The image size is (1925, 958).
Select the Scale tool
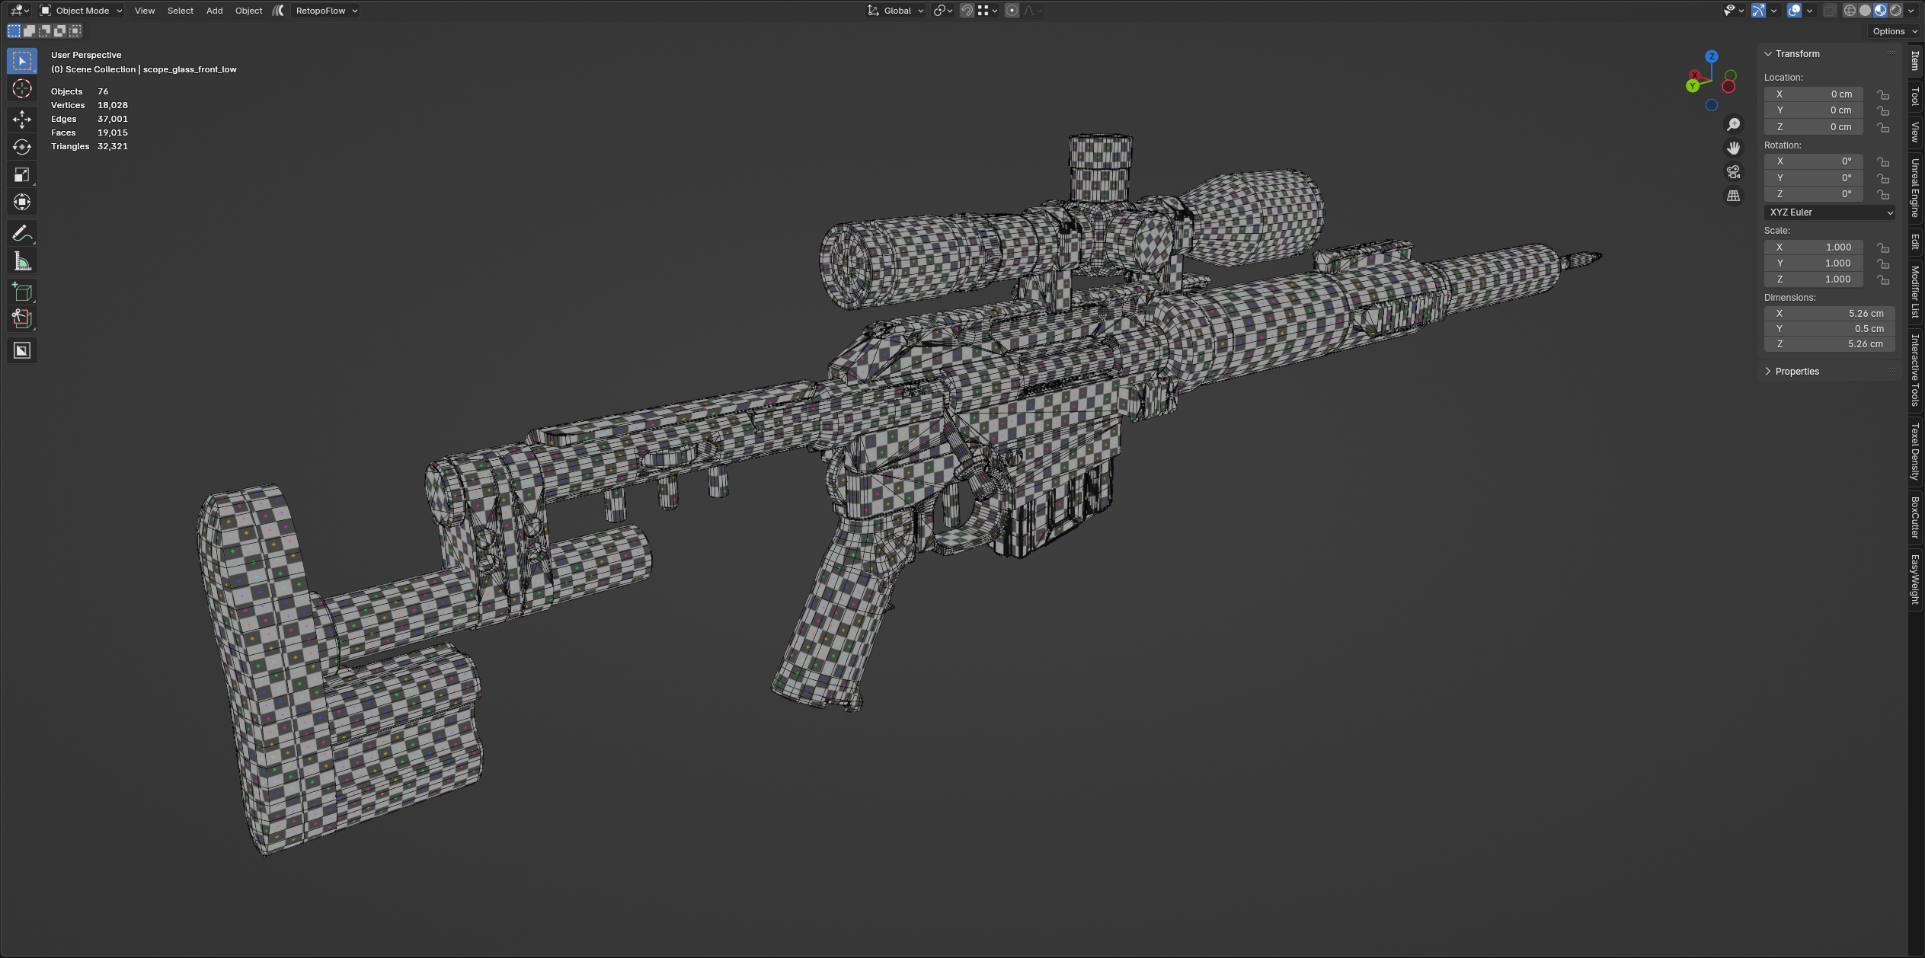click(x=22, y=175)
